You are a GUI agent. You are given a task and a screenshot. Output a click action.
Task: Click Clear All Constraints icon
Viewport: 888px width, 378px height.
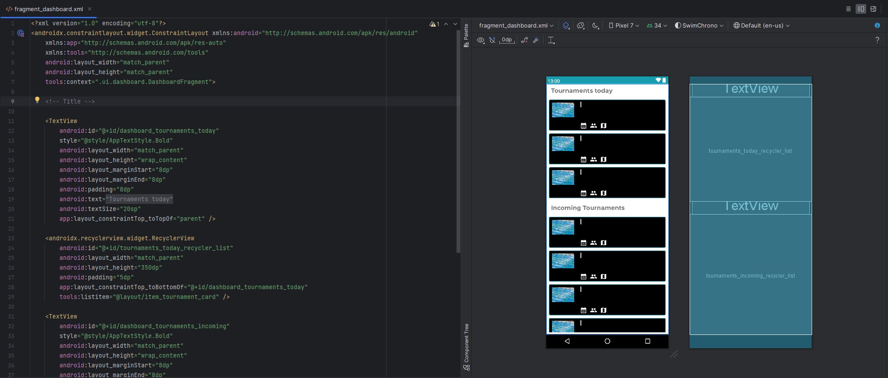(x=525, y=40)
